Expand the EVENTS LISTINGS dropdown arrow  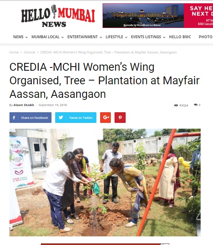click(164, 37)
